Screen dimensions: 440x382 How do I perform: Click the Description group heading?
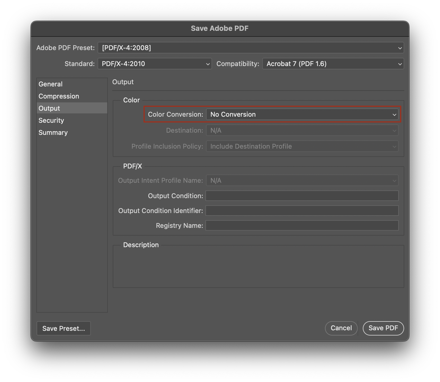point(141,245)
